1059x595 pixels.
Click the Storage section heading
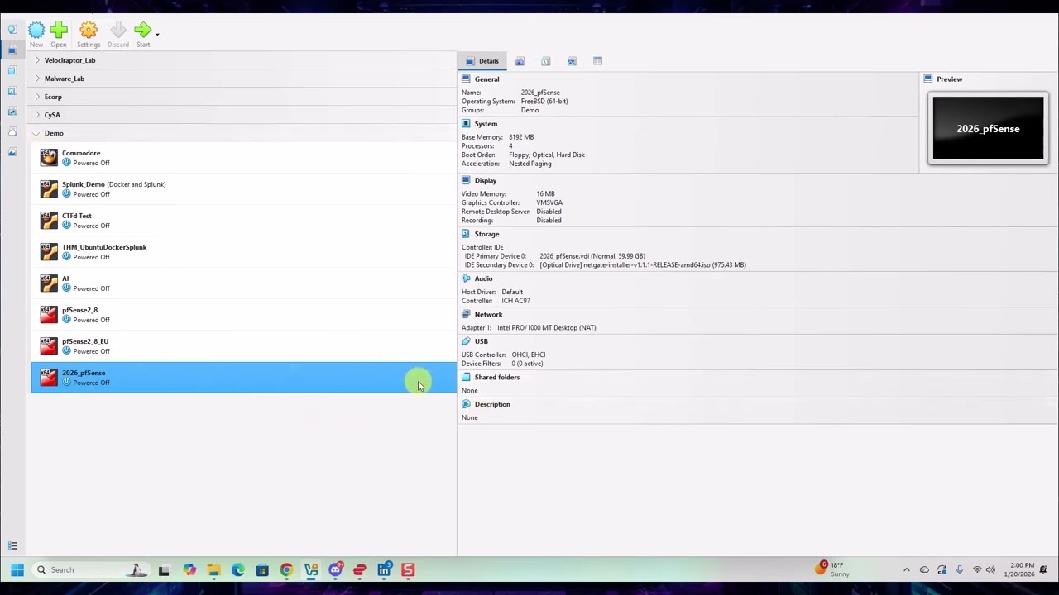pos(486,234)
